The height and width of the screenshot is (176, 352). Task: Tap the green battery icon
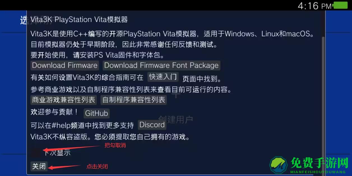point(341,5)
